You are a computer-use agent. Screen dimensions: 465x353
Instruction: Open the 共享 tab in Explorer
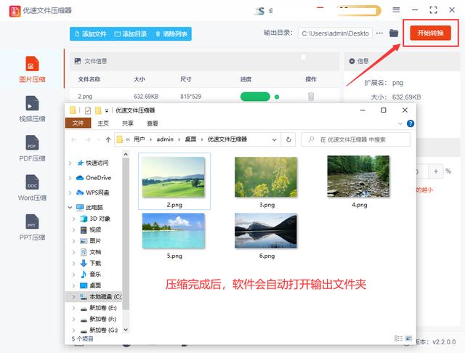click(128, 123)
